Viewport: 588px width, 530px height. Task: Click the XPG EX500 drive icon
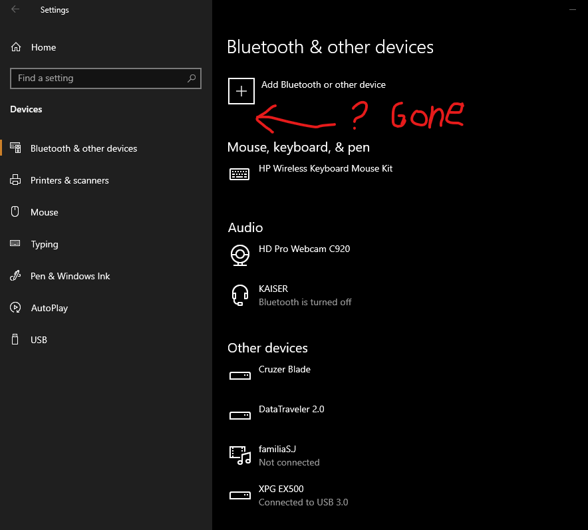point(239,495)
